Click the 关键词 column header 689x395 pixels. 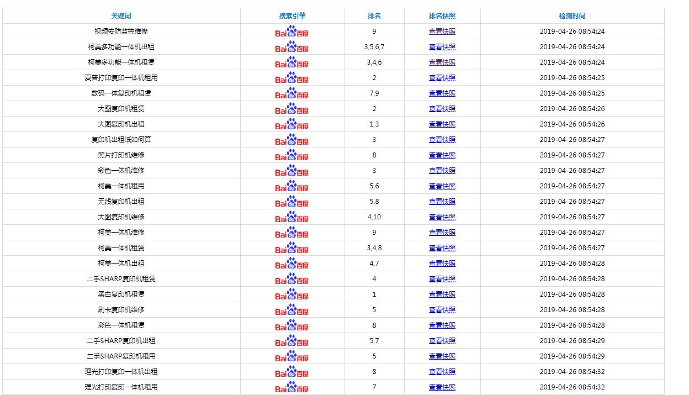pos(121,16)
